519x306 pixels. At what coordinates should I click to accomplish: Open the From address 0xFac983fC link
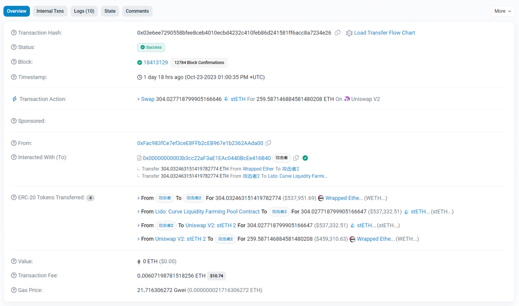tap(200, 143)
